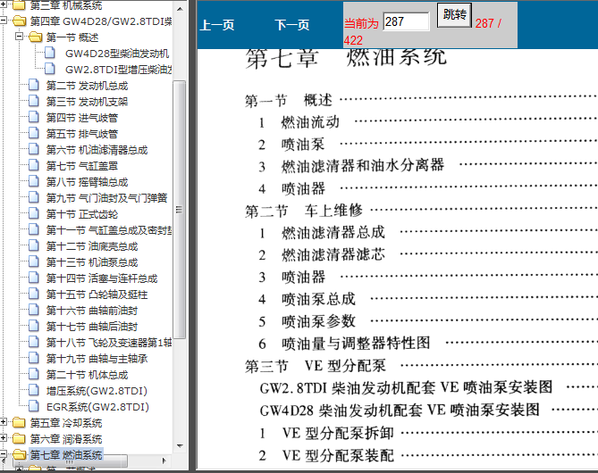Click contents entry 5 喷油泵参数
The height and width of the screenshot is (473, 598).
point(307,321)
